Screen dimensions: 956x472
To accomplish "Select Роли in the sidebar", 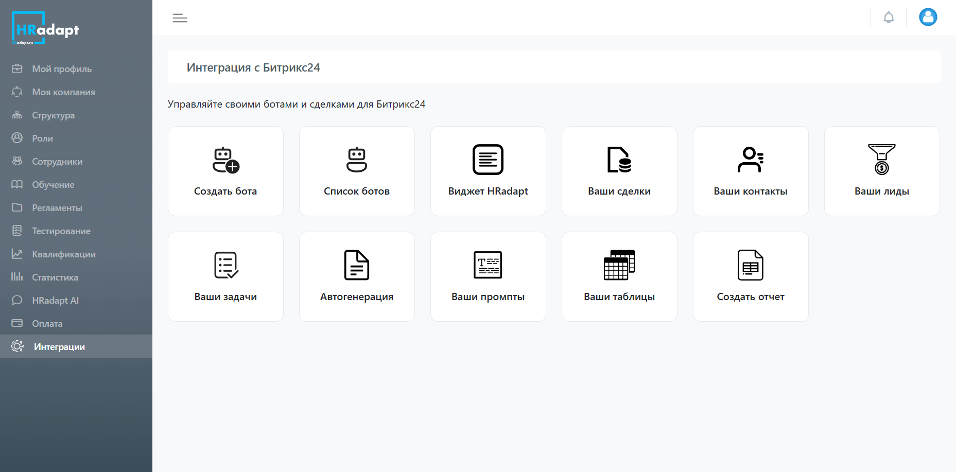I will (76, 138).
